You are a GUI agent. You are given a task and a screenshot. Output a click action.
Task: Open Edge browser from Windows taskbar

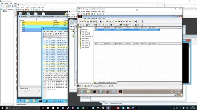[58, 108]
